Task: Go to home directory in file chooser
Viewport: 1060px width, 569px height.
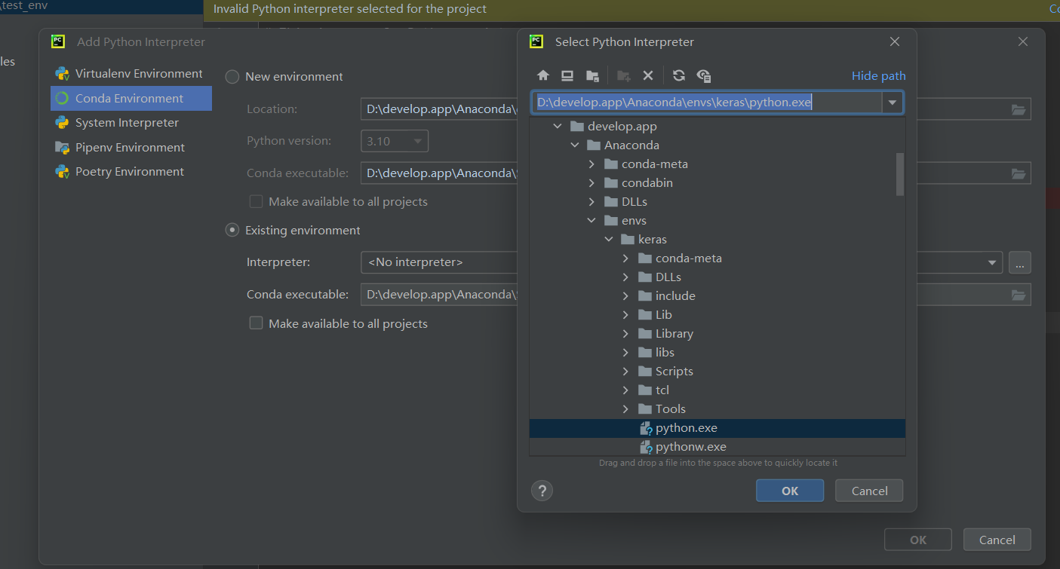Action: 542,75
